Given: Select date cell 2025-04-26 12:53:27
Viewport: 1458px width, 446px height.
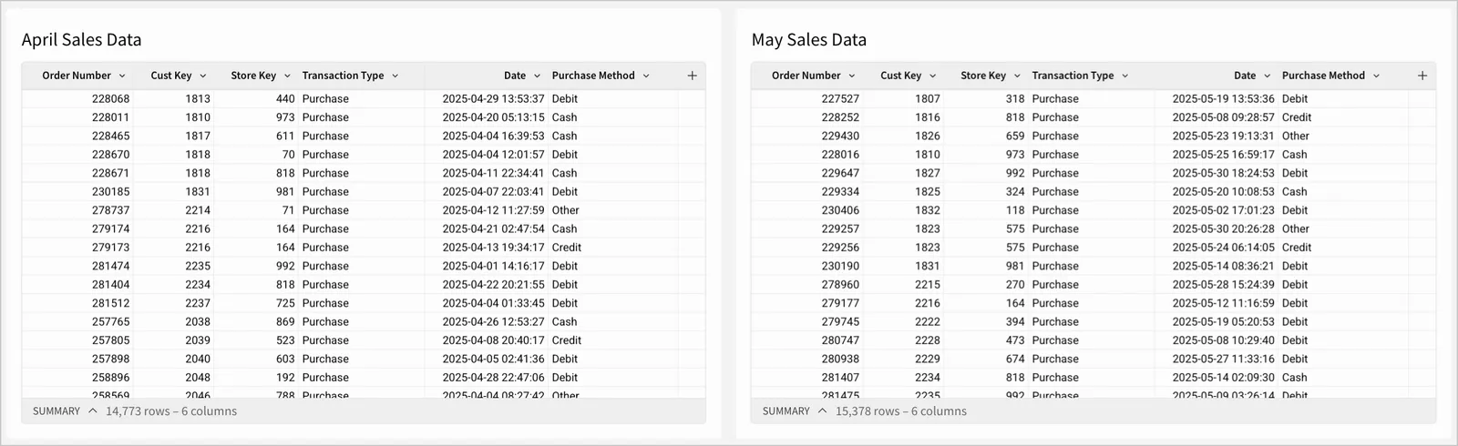Looking at the screenshot, I should (493, 322).
